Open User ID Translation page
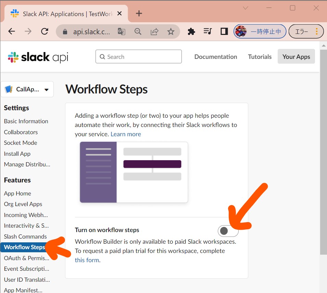This screenshot has height=293, width=327. pyautogui.click(x=27, y=280)
